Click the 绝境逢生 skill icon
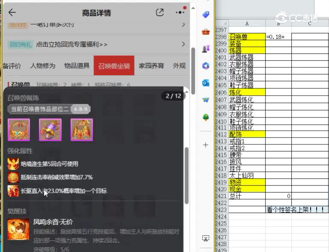The width and height of the screenshot is (329, 252). click(x=13, y=164)
